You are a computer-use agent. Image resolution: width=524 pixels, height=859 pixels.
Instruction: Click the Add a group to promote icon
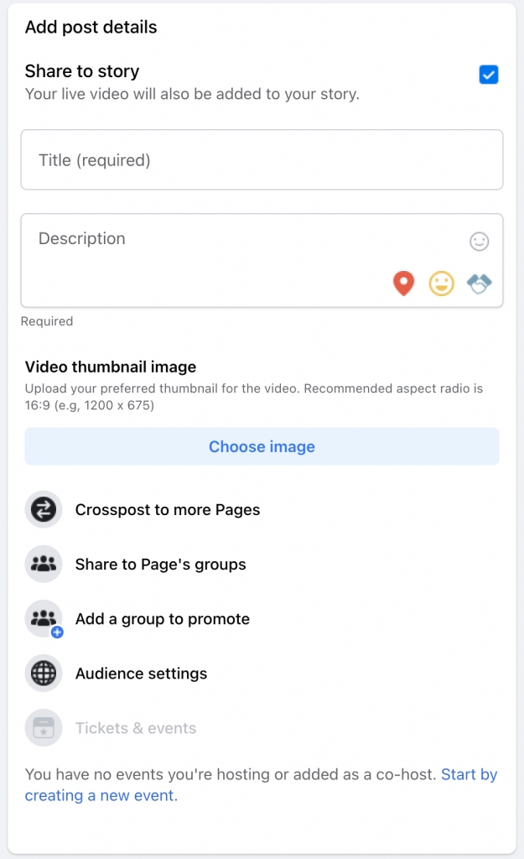[44, 618]
